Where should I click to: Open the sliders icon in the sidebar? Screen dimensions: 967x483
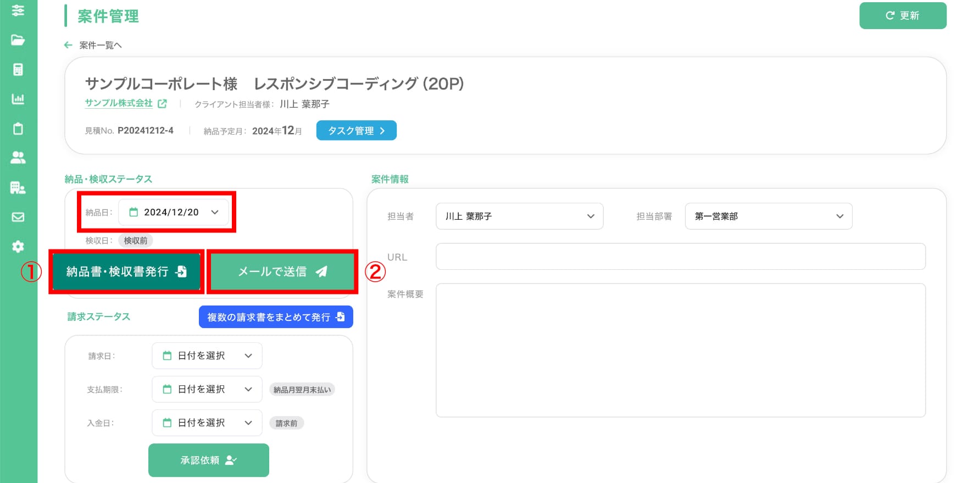coord(18,10)
